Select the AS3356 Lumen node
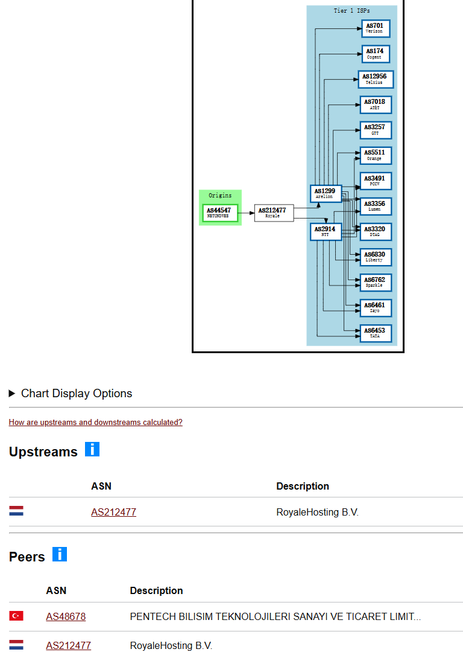The width and height of the screenshot is (463, 652). click(x=376, y=206)
